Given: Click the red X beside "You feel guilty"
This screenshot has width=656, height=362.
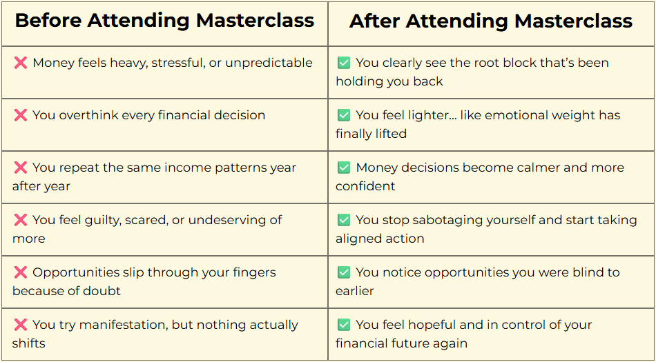Looking at the screenshot, I should click(20, 221).
